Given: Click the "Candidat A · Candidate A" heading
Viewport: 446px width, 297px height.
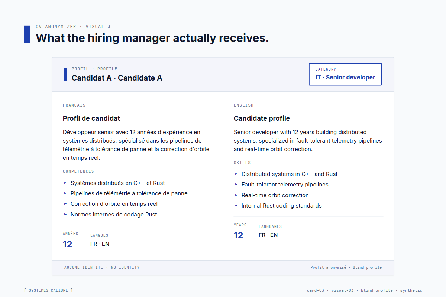Looking at the screenshot, I should click(117, 78).
